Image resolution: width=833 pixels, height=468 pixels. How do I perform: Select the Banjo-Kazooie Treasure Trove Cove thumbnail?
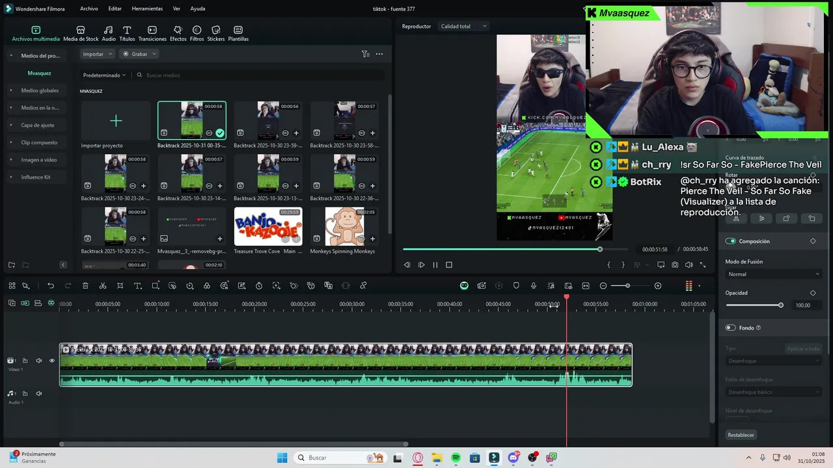coord(268,226)
